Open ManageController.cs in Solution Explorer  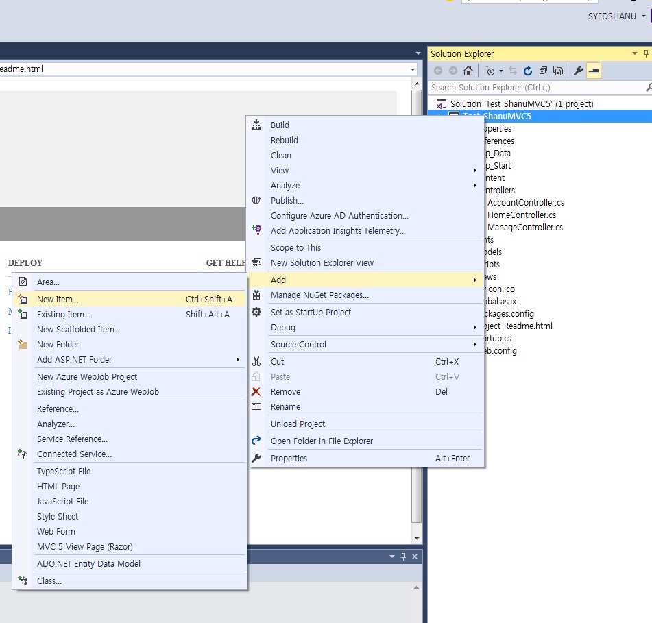[x=524, y=228]
